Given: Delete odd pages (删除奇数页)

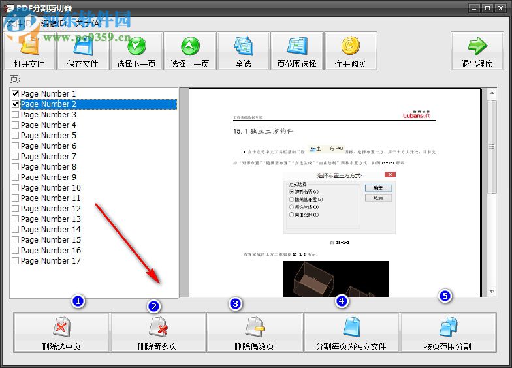Looking at the screenshot, I should (x=158, y=333).
